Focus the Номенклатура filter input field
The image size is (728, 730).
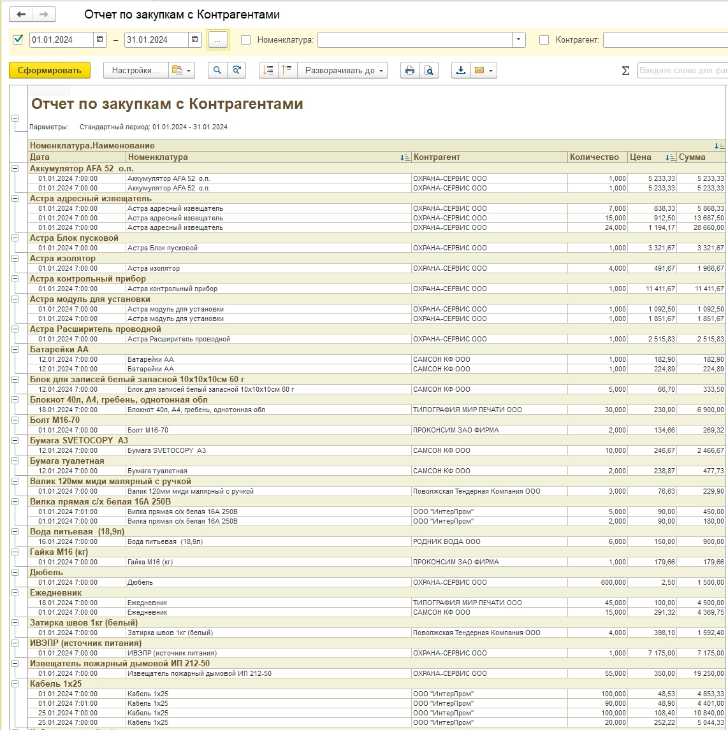(x=415, y=39)
